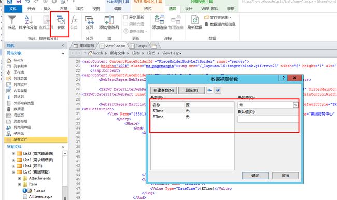Image resolution: width=337 pixels, height=200 pixels.
Task: Select the STime parameter row
Action: coord(192,111)
